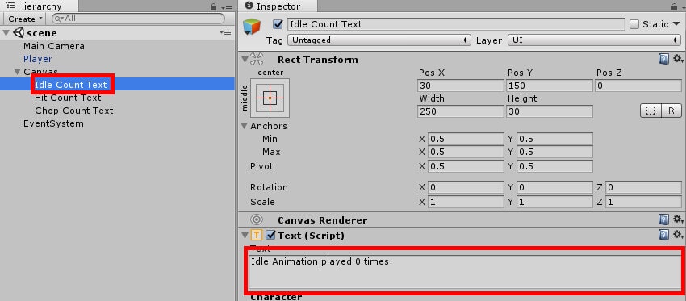The height and width of the screenshot is (301, 686).
Task: Select EventSystem in Hierarchy
Action: (53, 123)
